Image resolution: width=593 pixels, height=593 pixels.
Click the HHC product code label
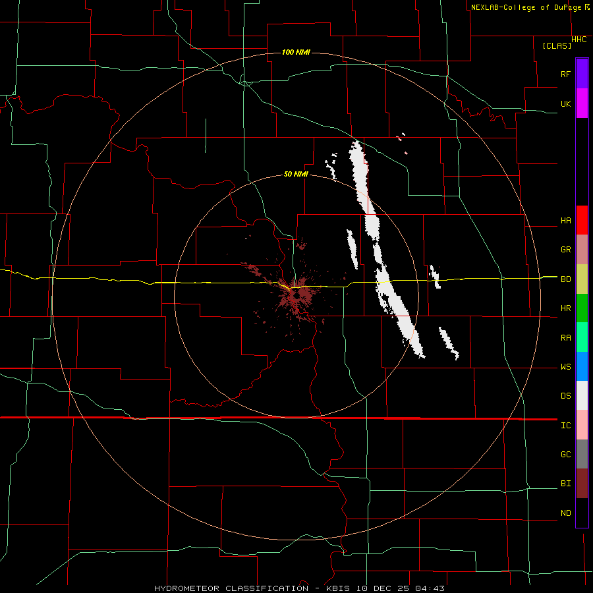click(x=579, y=40)
